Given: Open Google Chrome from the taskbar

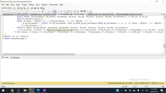Looking at the screenshot, I should pyautogui.click(x=12, y=90).
